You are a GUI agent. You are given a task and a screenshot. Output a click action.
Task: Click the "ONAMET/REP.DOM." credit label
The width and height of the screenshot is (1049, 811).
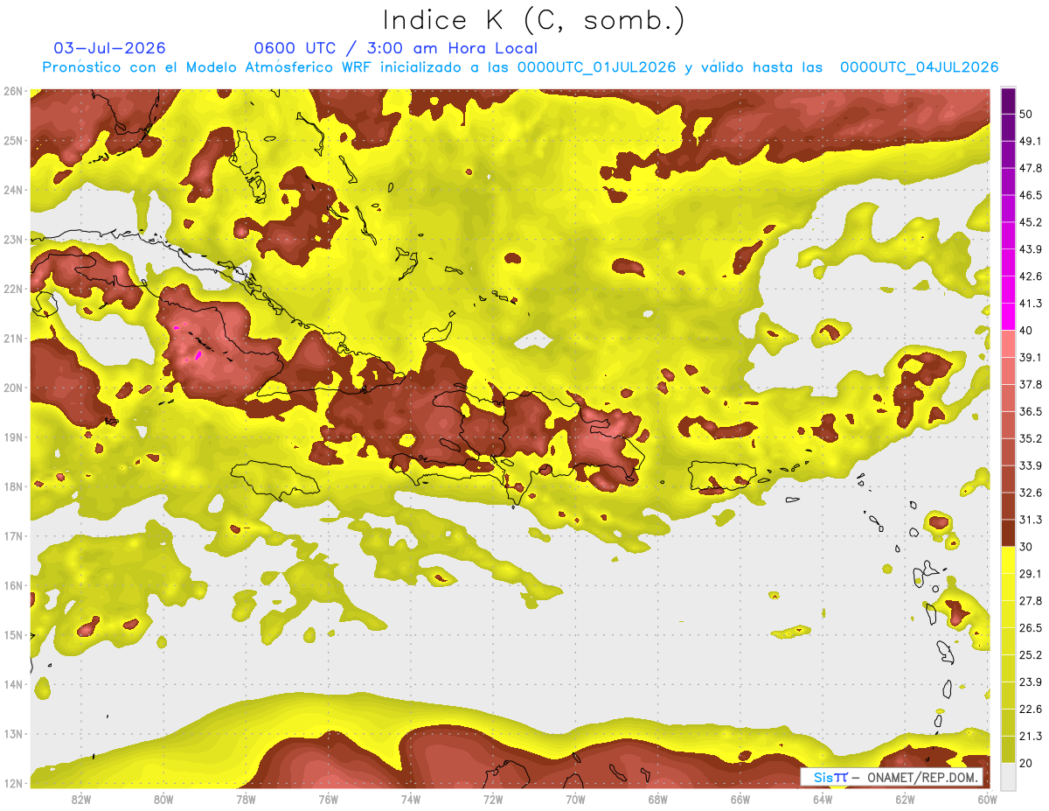pyautogui.click(x=920, y=777)
